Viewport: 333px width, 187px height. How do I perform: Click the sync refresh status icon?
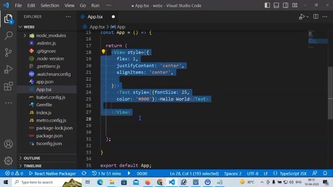(84, 173)
